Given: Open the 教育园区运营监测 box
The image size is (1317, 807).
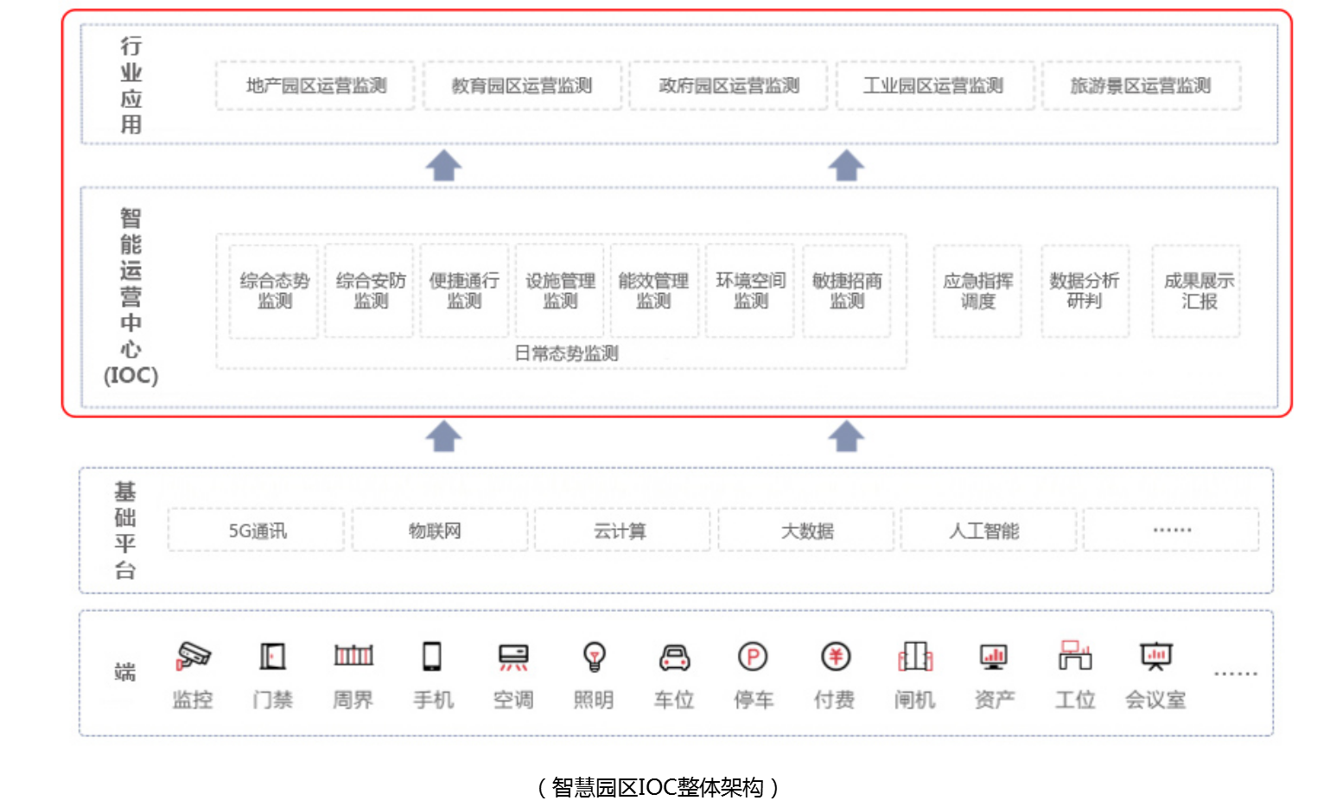Looking at the screenshot, I should (522, 86).
